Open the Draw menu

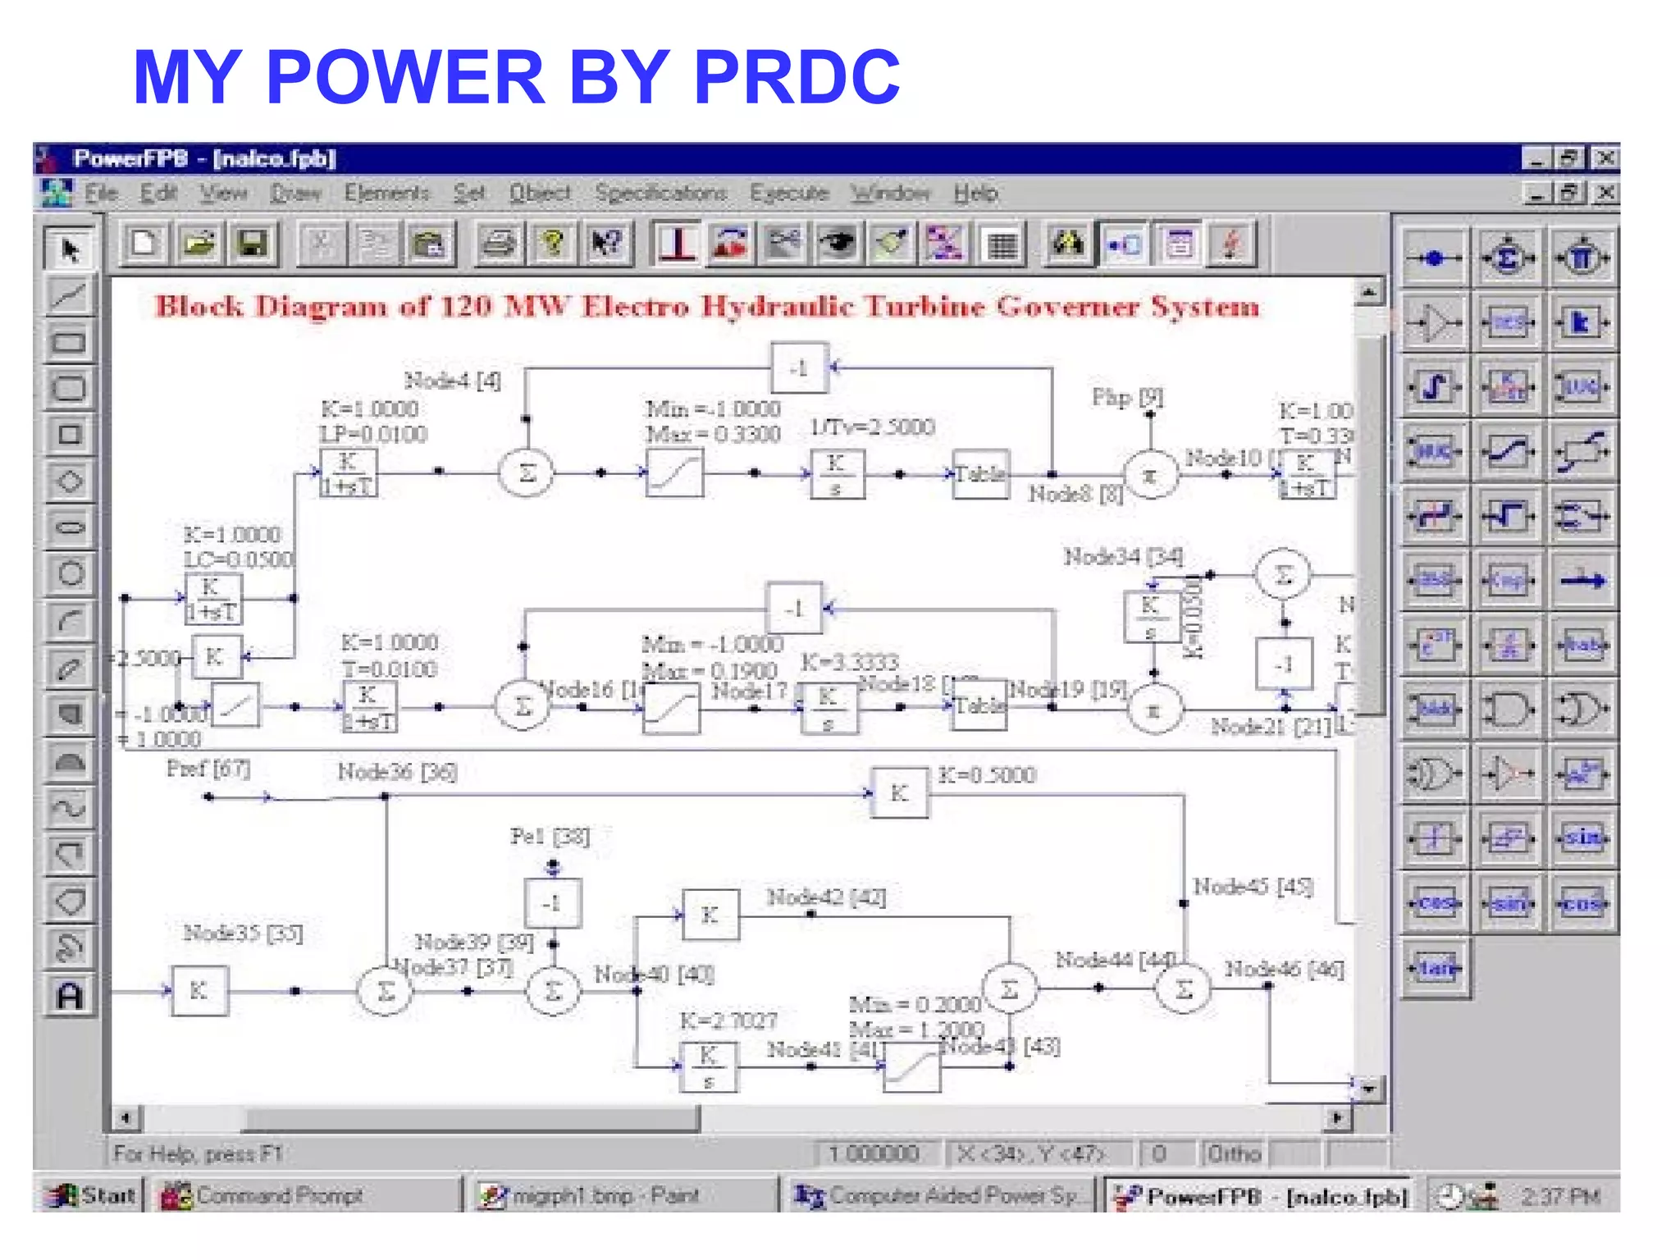coord(295,194)
